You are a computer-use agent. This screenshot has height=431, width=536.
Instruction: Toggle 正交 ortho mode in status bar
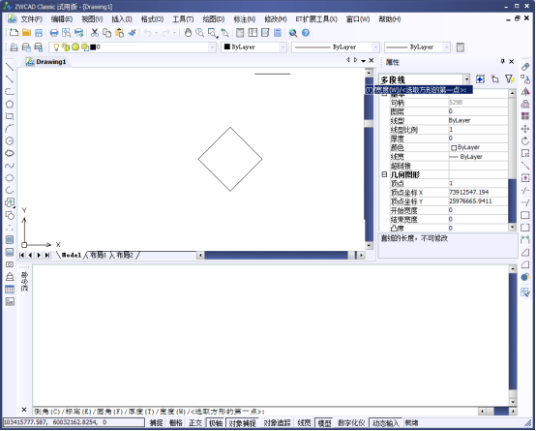pos(195,423)
